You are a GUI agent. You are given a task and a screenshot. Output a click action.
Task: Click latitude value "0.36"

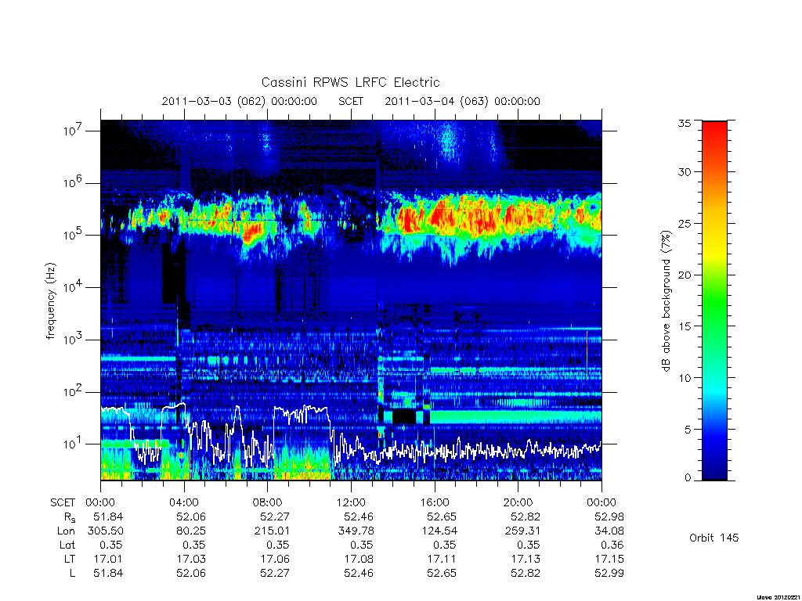pyautogui.click(x=612, y=545)
